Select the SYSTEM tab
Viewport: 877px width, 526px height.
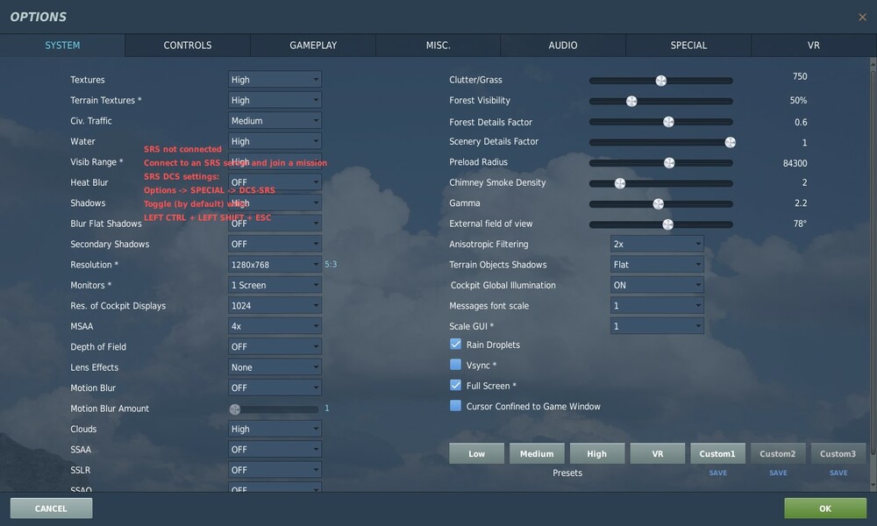coord(62,46)
